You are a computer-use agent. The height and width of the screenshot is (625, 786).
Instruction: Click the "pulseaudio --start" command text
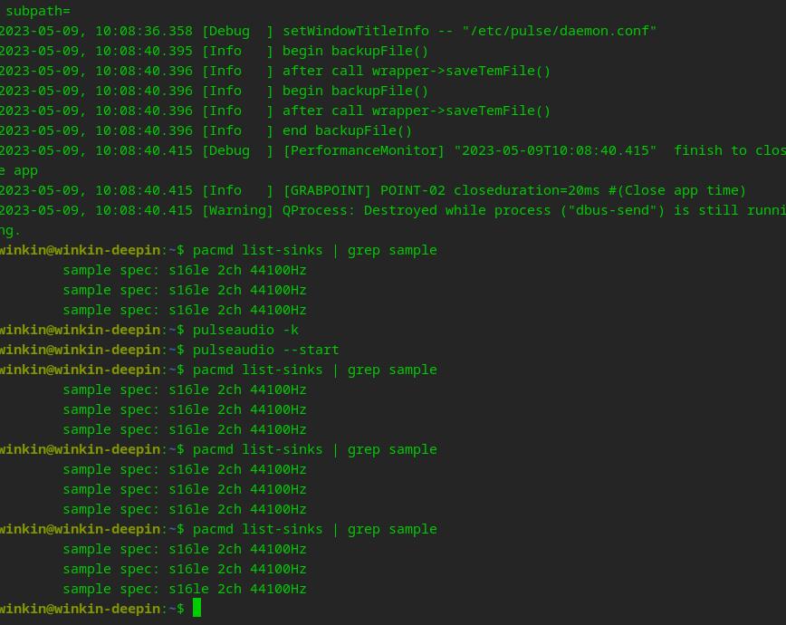(265, 350)
